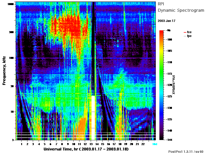The image size is (205, 153).
Task: Click the PostPro1 version text
Action: tap(186, 151)
